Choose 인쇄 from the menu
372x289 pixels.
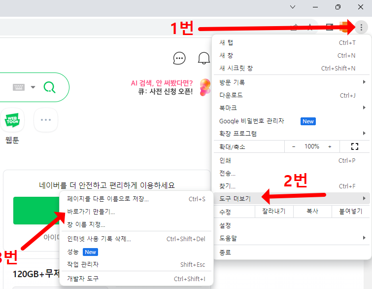(292, 161)
